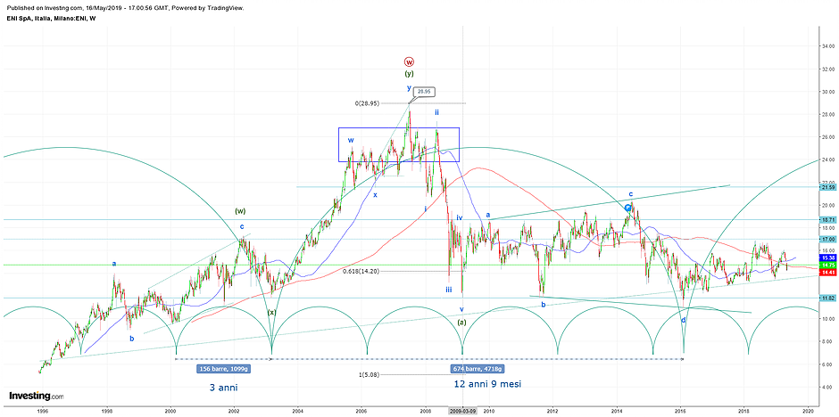Select the '3 anni' text annotation
The image size is (839, 417).
222,387
